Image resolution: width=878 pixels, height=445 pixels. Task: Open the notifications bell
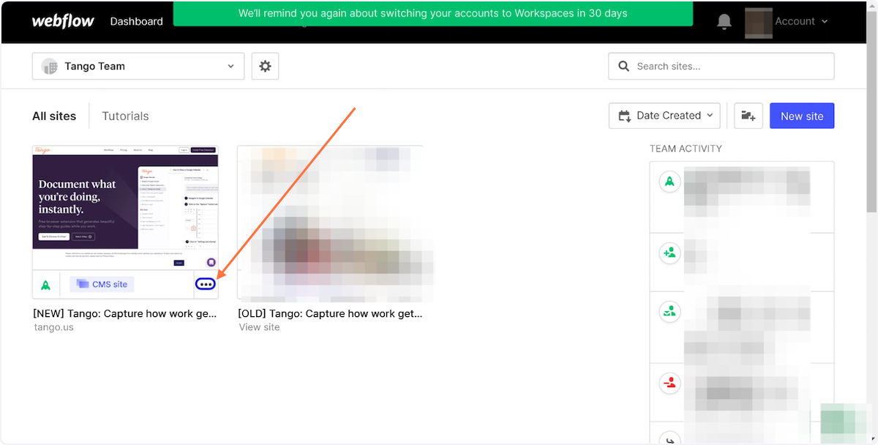724,21
